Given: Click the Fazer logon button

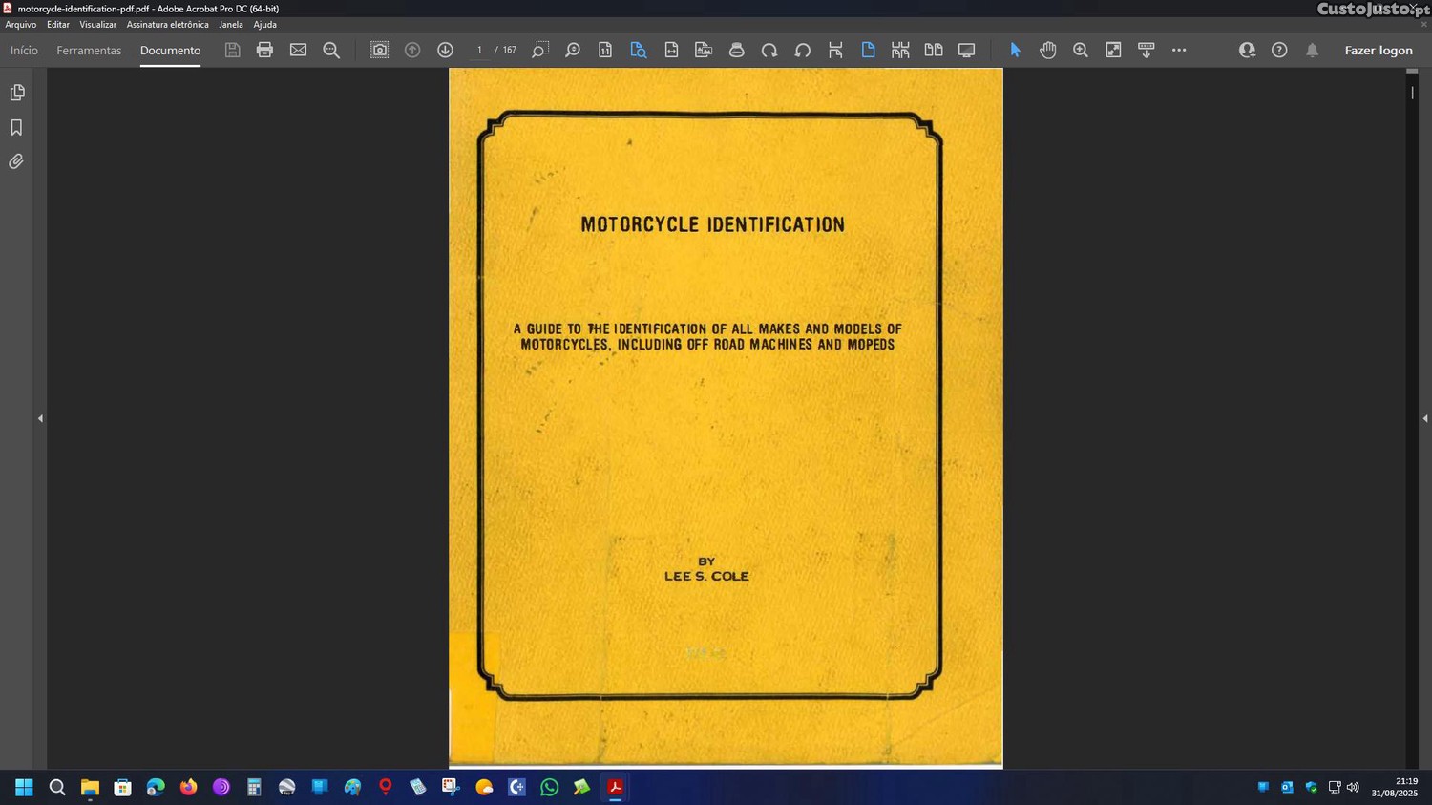Looking at the screenshot, I should click(x=1378, y=51).
